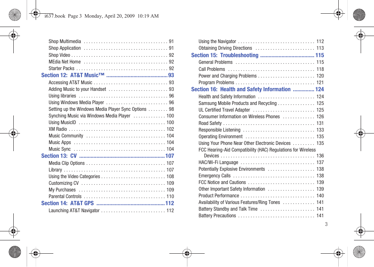Open Synching Music via Windows Media Player
Viewport: 374px width, 267px height.
(x=111, y=116)
